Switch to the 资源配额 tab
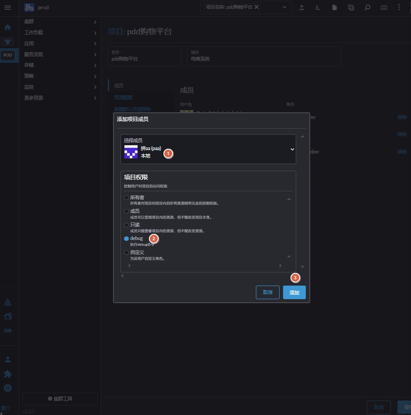 click(123, 97)
